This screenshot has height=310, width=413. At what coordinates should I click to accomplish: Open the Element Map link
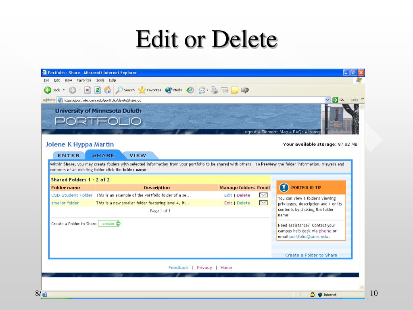(x=275, y=132)
